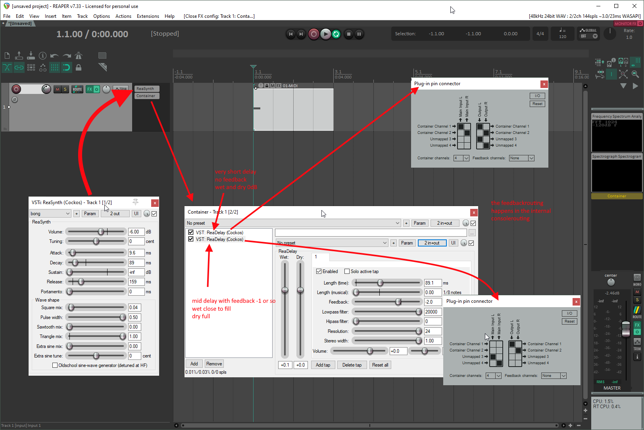644x430 pixels.
Task: Click Remove button in Container FX list
Action: point(214,364)
